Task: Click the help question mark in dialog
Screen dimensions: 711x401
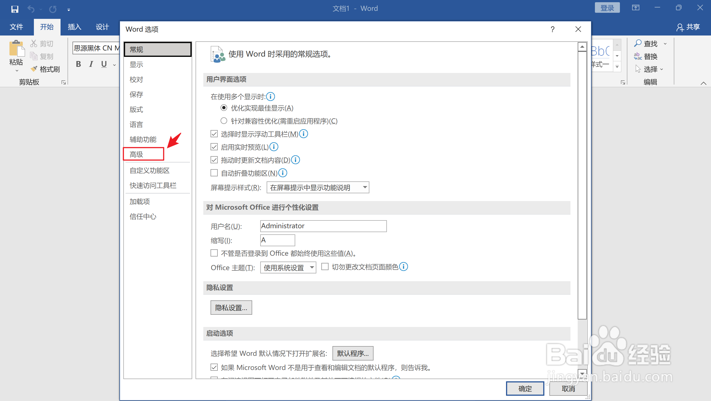Action: click(x=553, y=29)
